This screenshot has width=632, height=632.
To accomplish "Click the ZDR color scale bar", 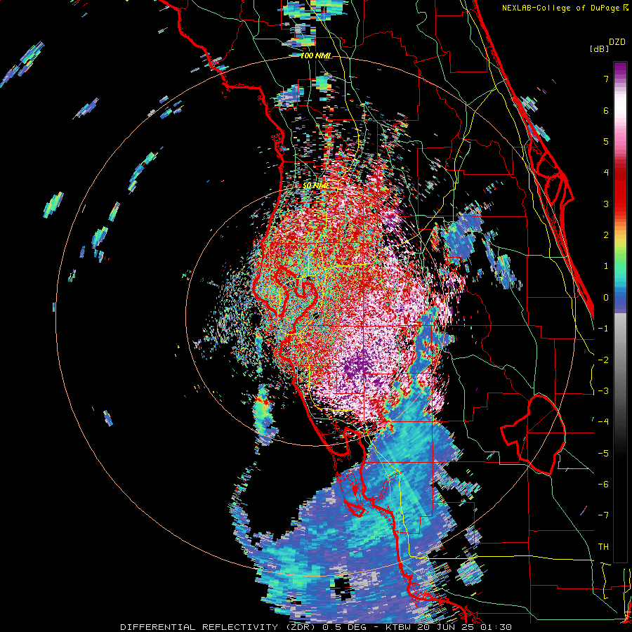I will coord(620,312).
